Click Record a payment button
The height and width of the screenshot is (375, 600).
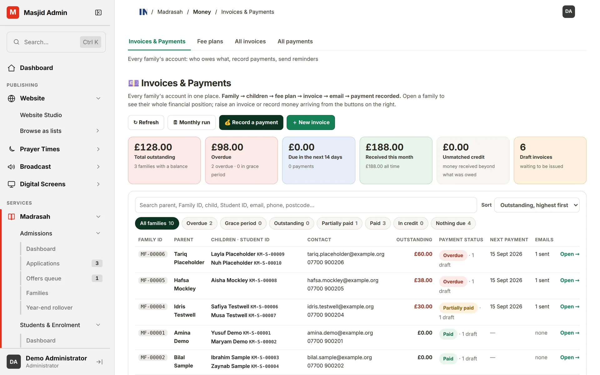(251, 122)
